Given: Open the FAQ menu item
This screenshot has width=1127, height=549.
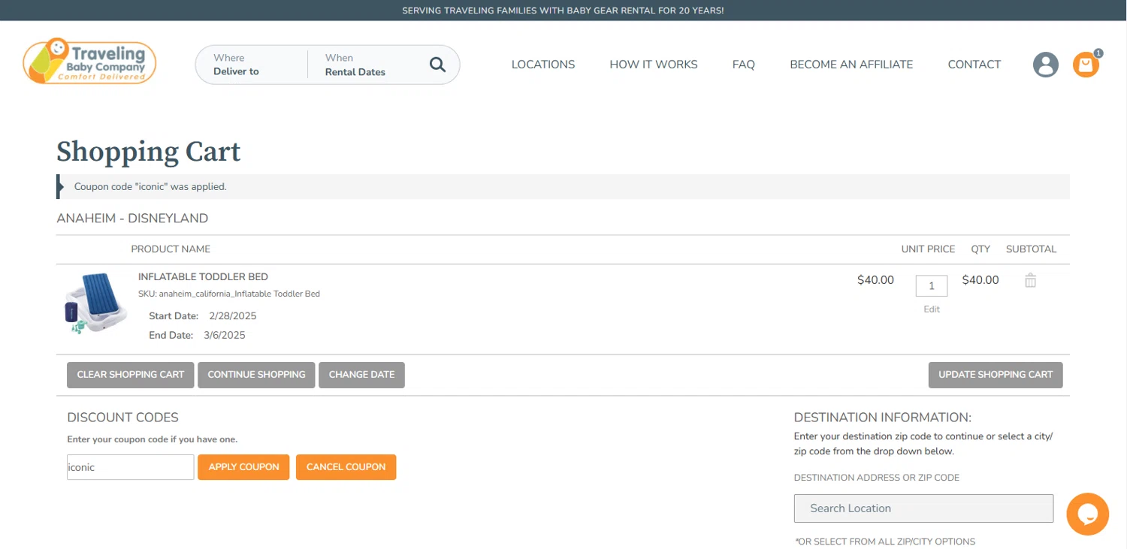Looking at the screenshot, I should tap(743, 65).
